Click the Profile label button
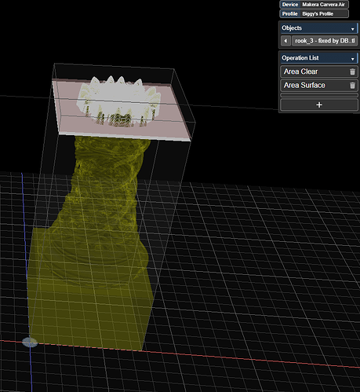 point(289,14)
